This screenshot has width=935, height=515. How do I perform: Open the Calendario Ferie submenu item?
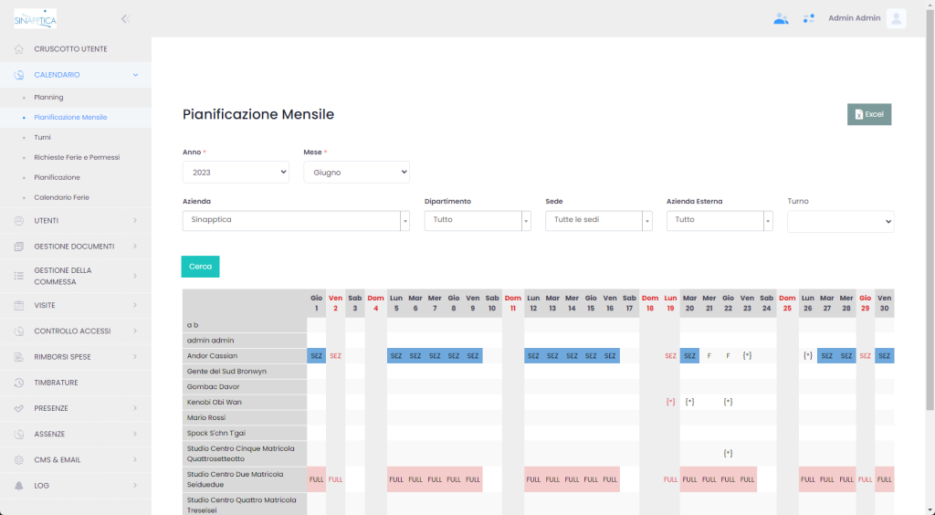[61, 197]
